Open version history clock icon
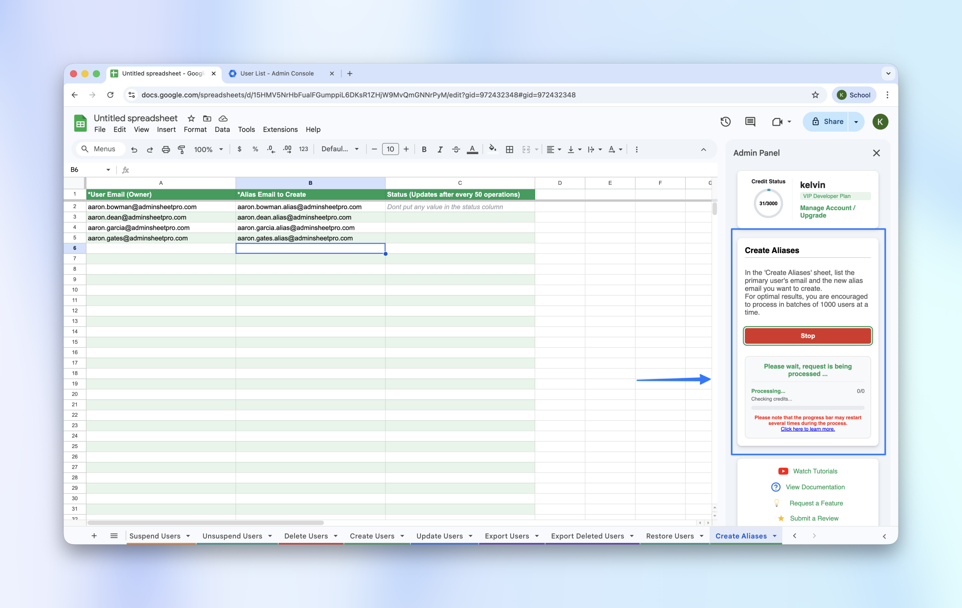Screen dimensions: 962x608 point(725,122)
